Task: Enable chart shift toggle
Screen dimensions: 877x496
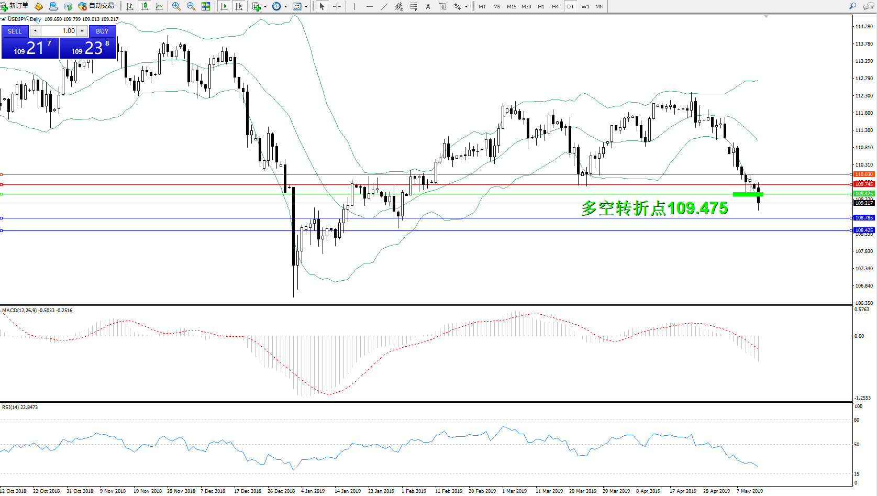Action: 239,6
